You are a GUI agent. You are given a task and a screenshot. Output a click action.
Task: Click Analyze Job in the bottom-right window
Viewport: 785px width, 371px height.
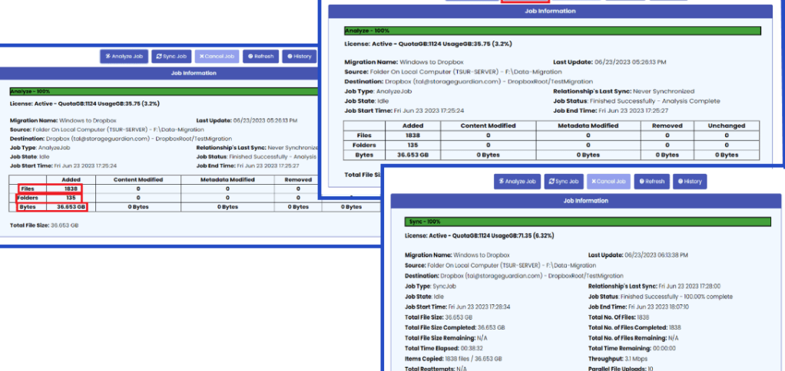point(517,182)
